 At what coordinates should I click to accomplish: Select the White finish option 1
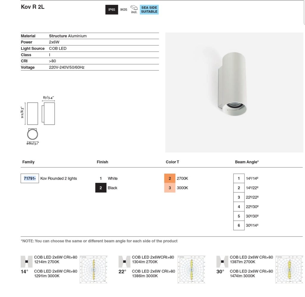101,178
